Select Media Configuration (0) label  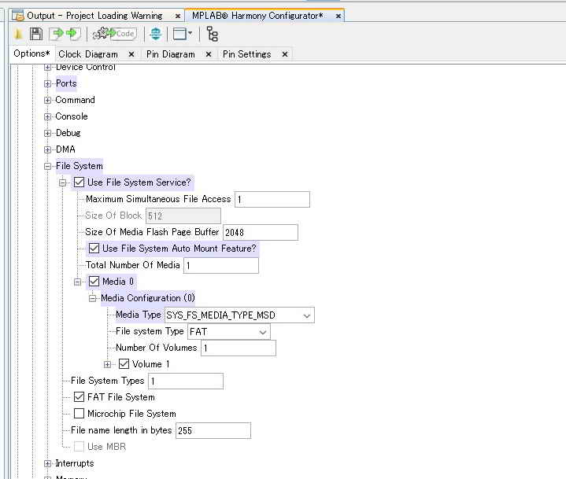click(148, 298)
